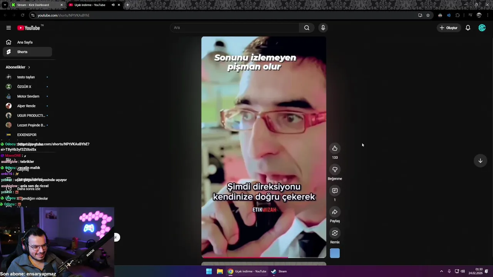Viewport: 493px width, 277px height.
Task: Open the Motor Sevdam channel
Action: pos(27,96)
